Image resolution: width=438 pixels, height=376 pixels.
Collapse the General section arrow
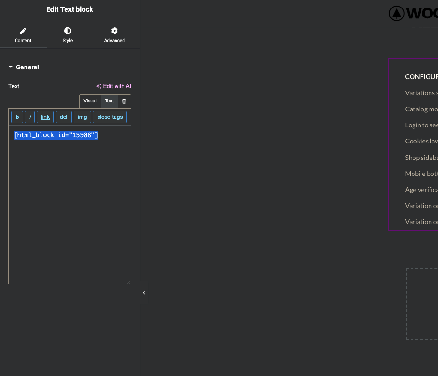11,67
